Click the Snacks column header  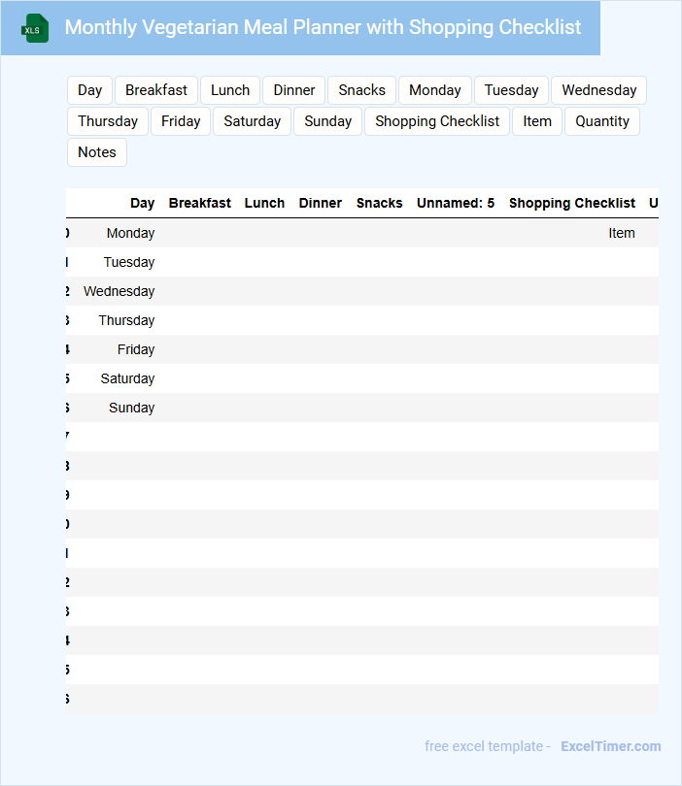point(380,203)
